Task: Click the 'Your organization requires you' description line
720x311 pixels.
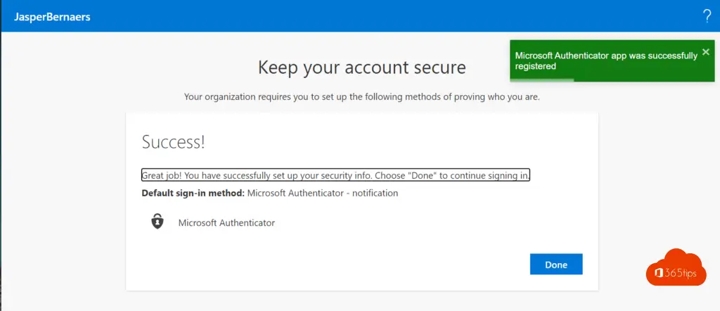Action: [x=361, y=96]
